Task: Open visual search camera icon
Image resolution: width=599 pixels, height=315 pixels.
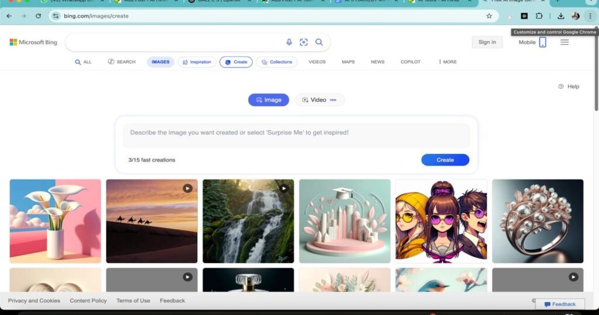Action: [304, 42]
